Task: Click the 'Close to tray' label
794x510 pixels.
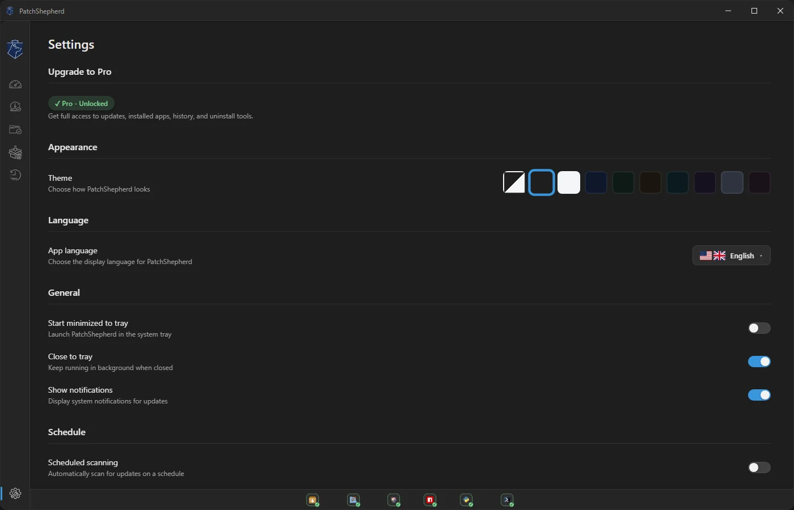Action: (70, 356)
